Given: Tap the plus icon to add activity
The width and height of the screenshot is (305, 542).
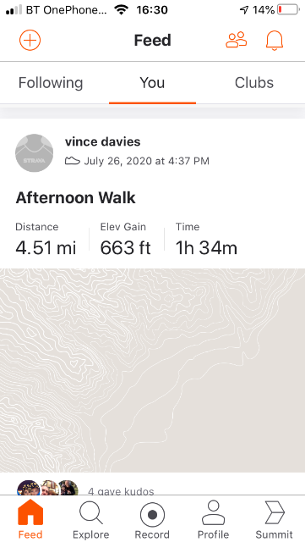Looking at the screenshot, I should [x=30, y=40].
